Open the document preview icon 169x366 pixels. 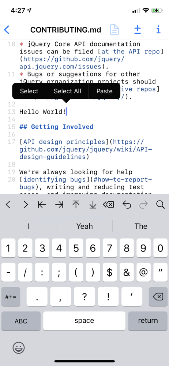pos(114,30)
